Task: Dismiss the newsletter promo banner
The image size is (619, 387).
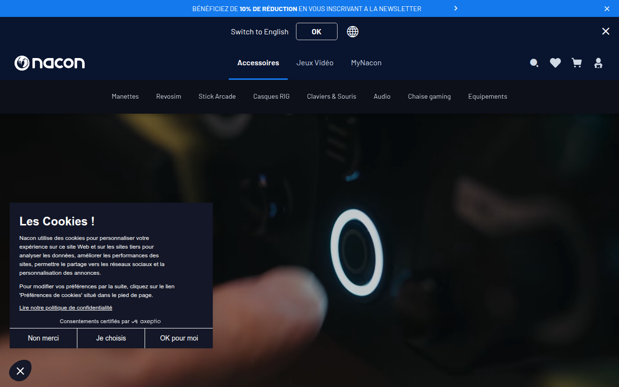Action: (x=607, y=9)
